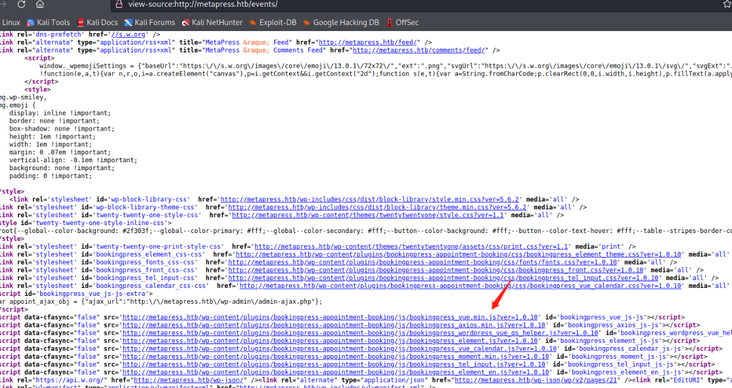This screenshot has width=732, height=388.
Task: Click the 'box-shadow: none !important;' CSS line
Action: coord(62,129)
